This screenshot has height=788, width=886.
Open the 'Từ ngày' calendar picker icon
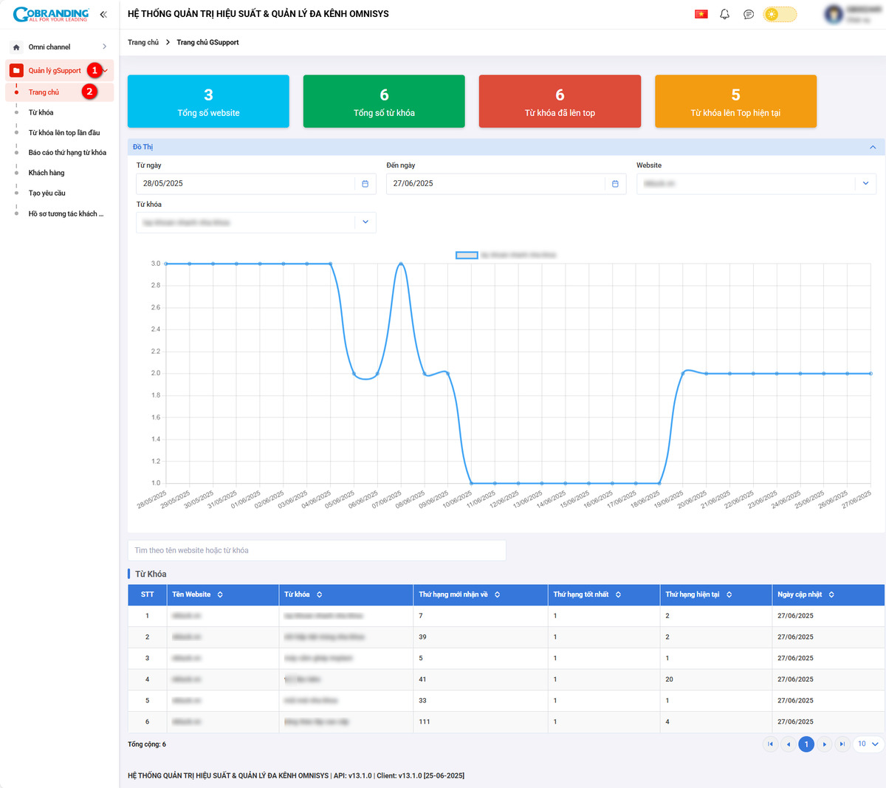tap(365, 184)
